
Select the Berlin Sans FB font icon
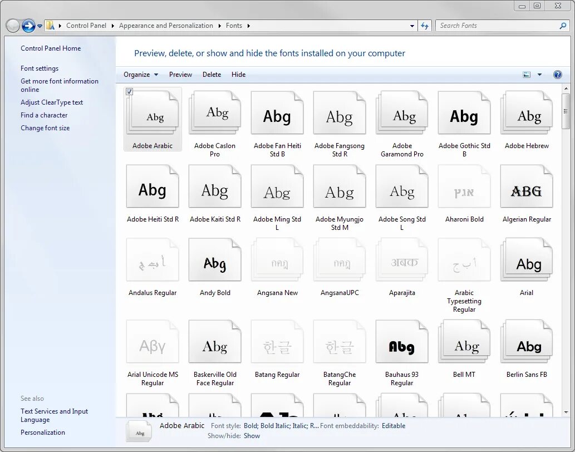527,341
